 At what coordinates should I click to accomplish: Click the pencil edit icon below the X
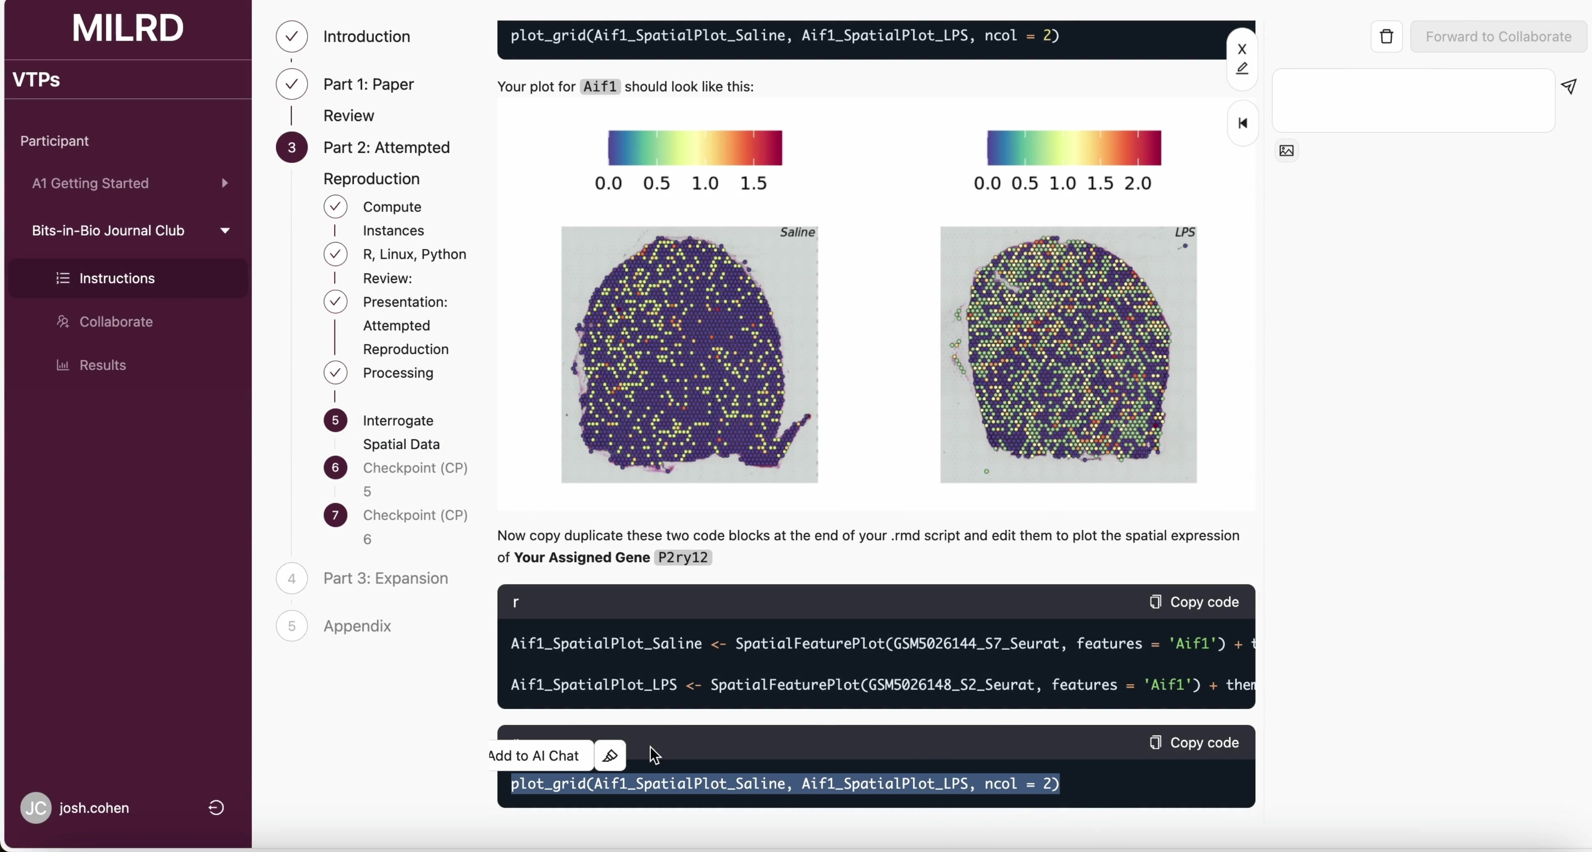pos(1242,68)
